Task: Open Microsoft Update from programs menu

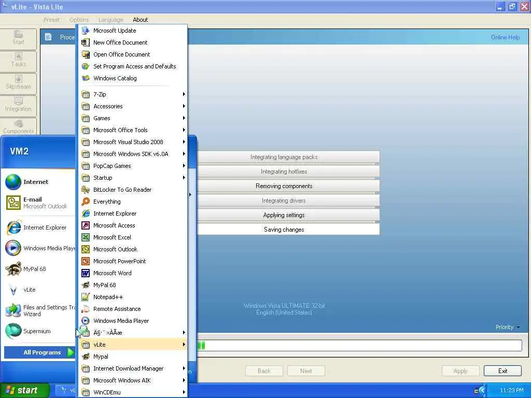Action: click(132, 31)
